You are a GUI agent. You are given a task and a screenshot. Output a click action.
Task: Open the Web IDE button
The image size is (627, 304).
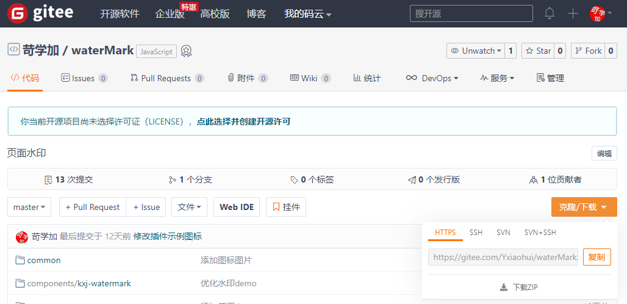tap(237, 207)
